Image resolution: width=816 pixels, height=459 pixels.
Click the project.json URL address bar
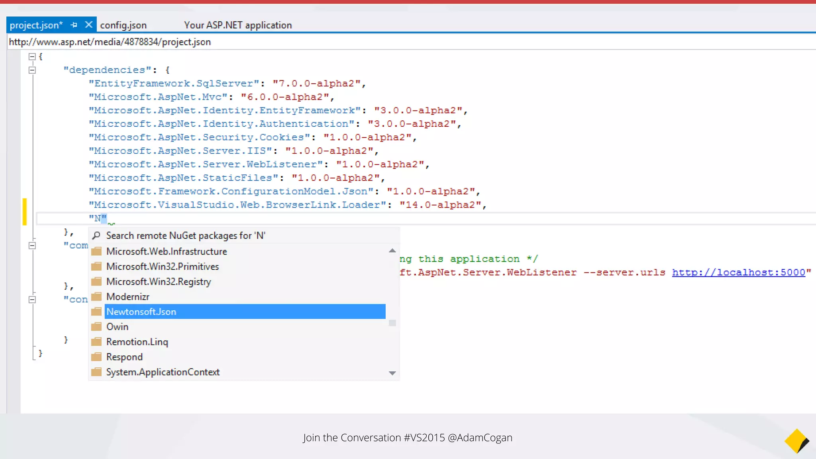point(412,42)
